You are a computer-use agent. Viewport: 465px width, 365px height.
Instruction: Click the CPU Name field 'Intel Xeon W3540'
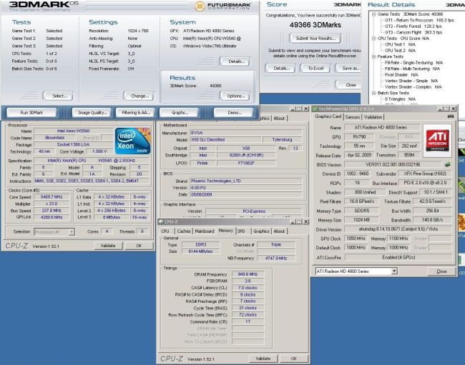tap(73, 131)
